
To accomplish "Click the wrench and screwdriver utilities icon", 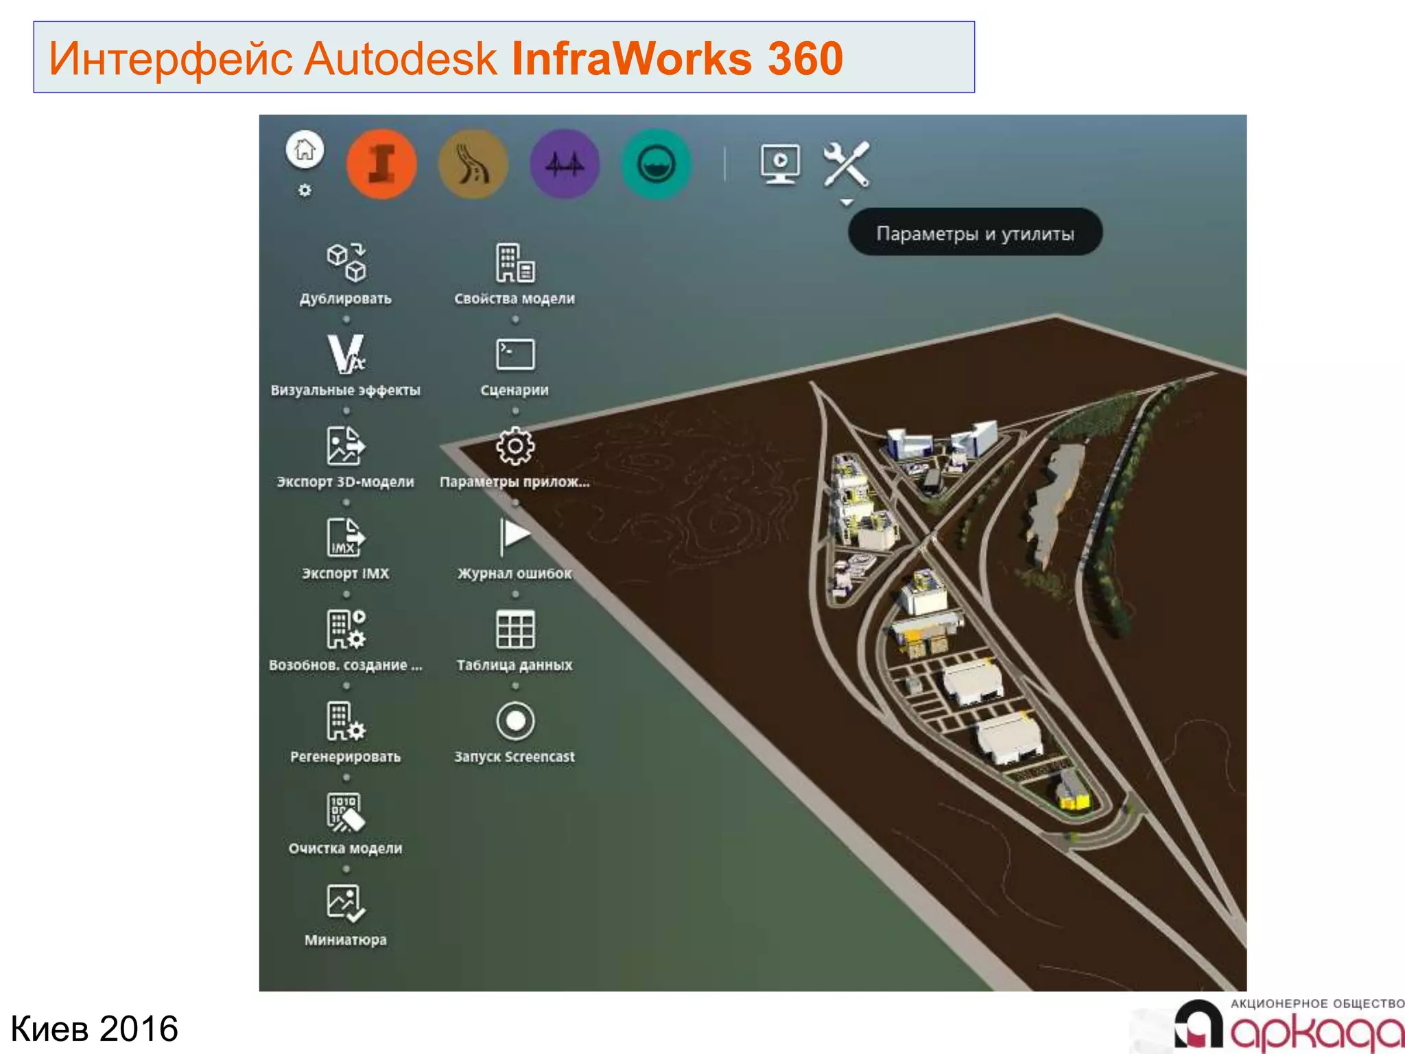I will (x=847, y=164).
